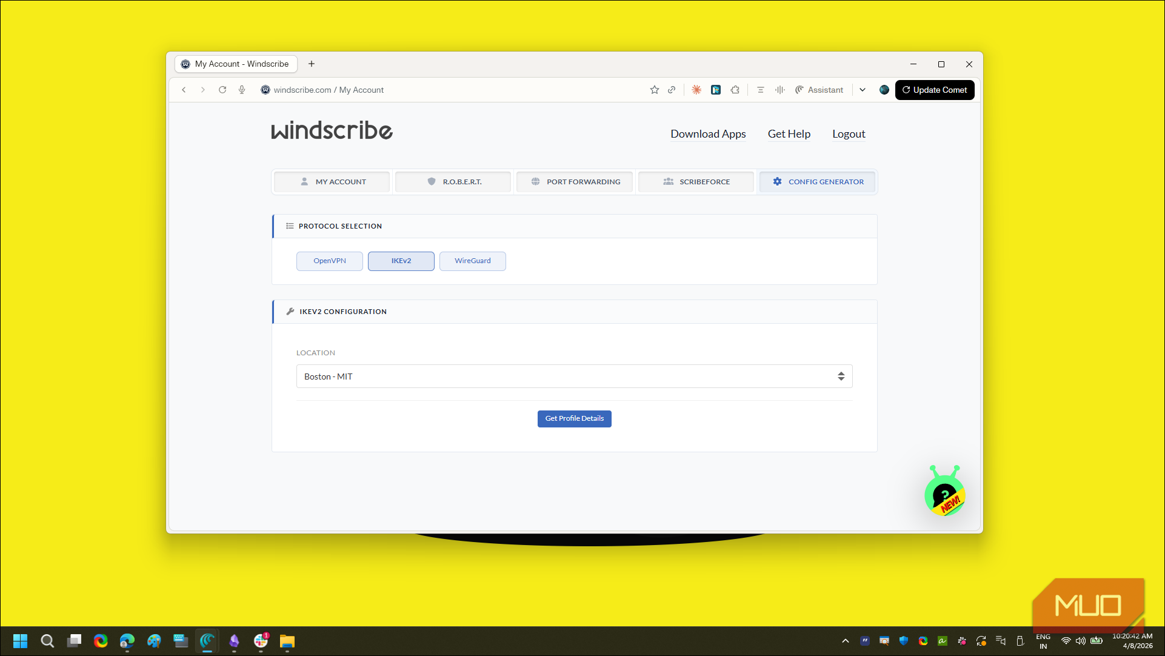This screenshot has width=1165, height=656.
Task: Open a new browser tab
Action: (312, 64)
